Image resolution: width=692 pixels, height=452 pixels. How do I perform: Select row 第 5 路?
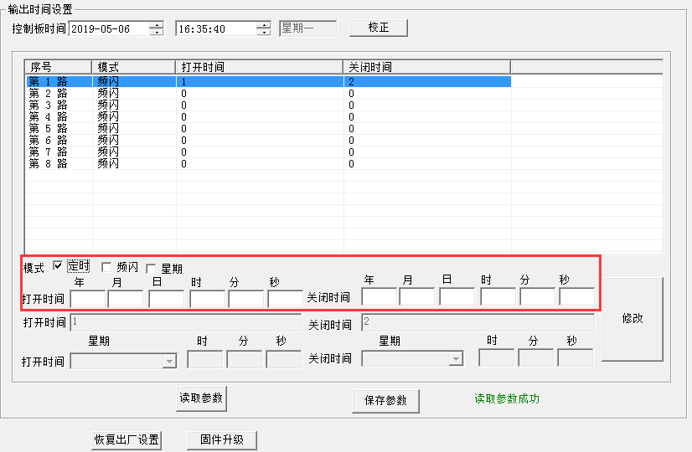tap(268, 128)
